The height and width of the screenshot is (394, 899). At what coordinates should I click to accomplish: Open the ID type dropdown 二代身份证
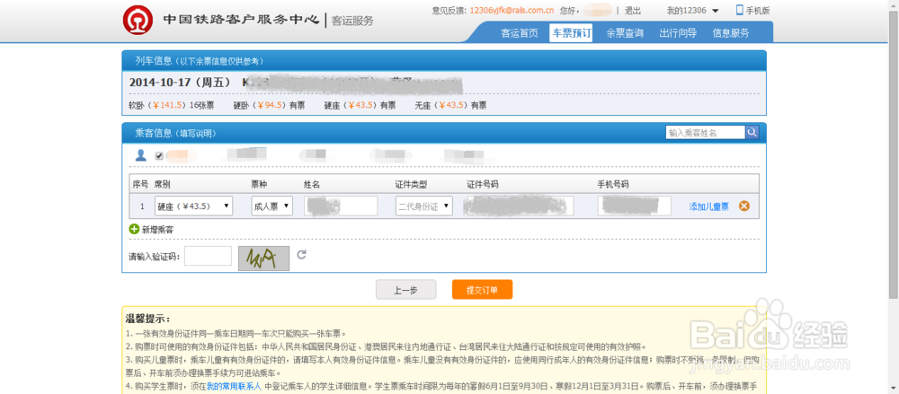(x=423, y=206)
